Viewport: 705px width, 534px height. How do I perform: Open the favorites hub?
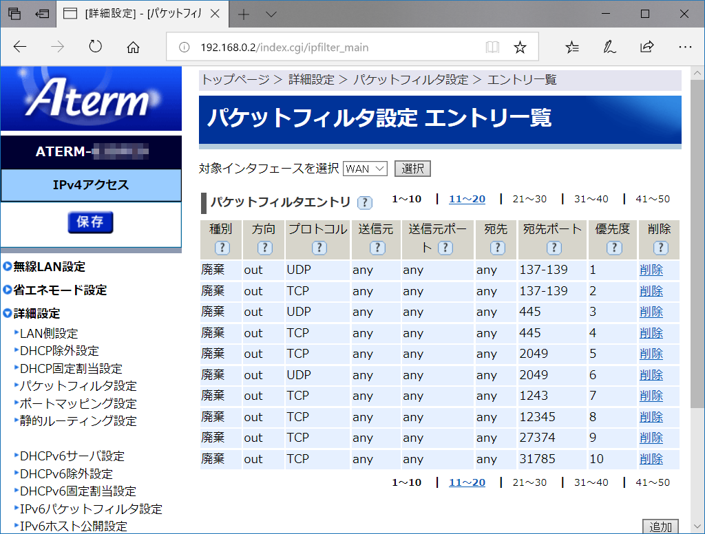click(572, 47)
